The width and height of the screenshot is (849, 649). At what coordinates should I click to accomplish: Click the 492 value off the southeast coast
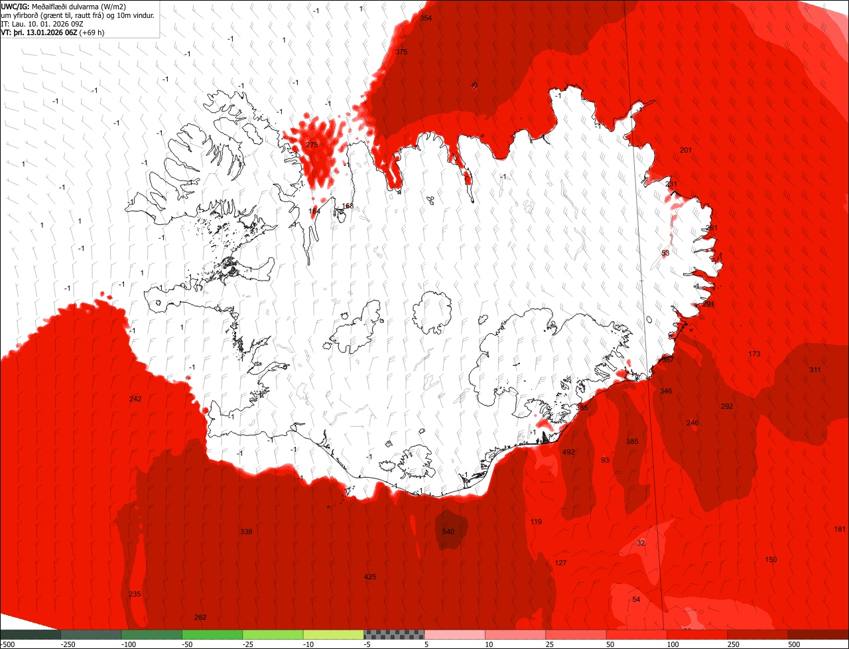tap(568, 452)
